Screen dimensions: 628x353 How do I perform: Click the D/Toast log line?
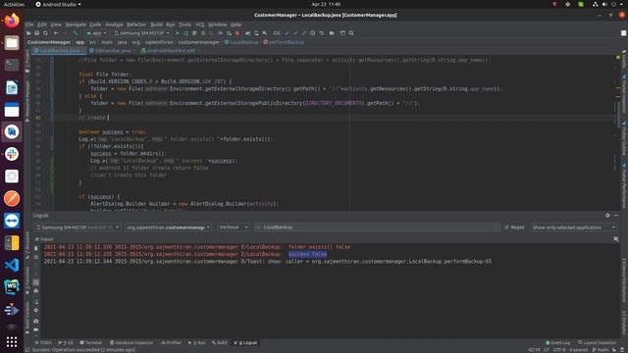[268, 262]
